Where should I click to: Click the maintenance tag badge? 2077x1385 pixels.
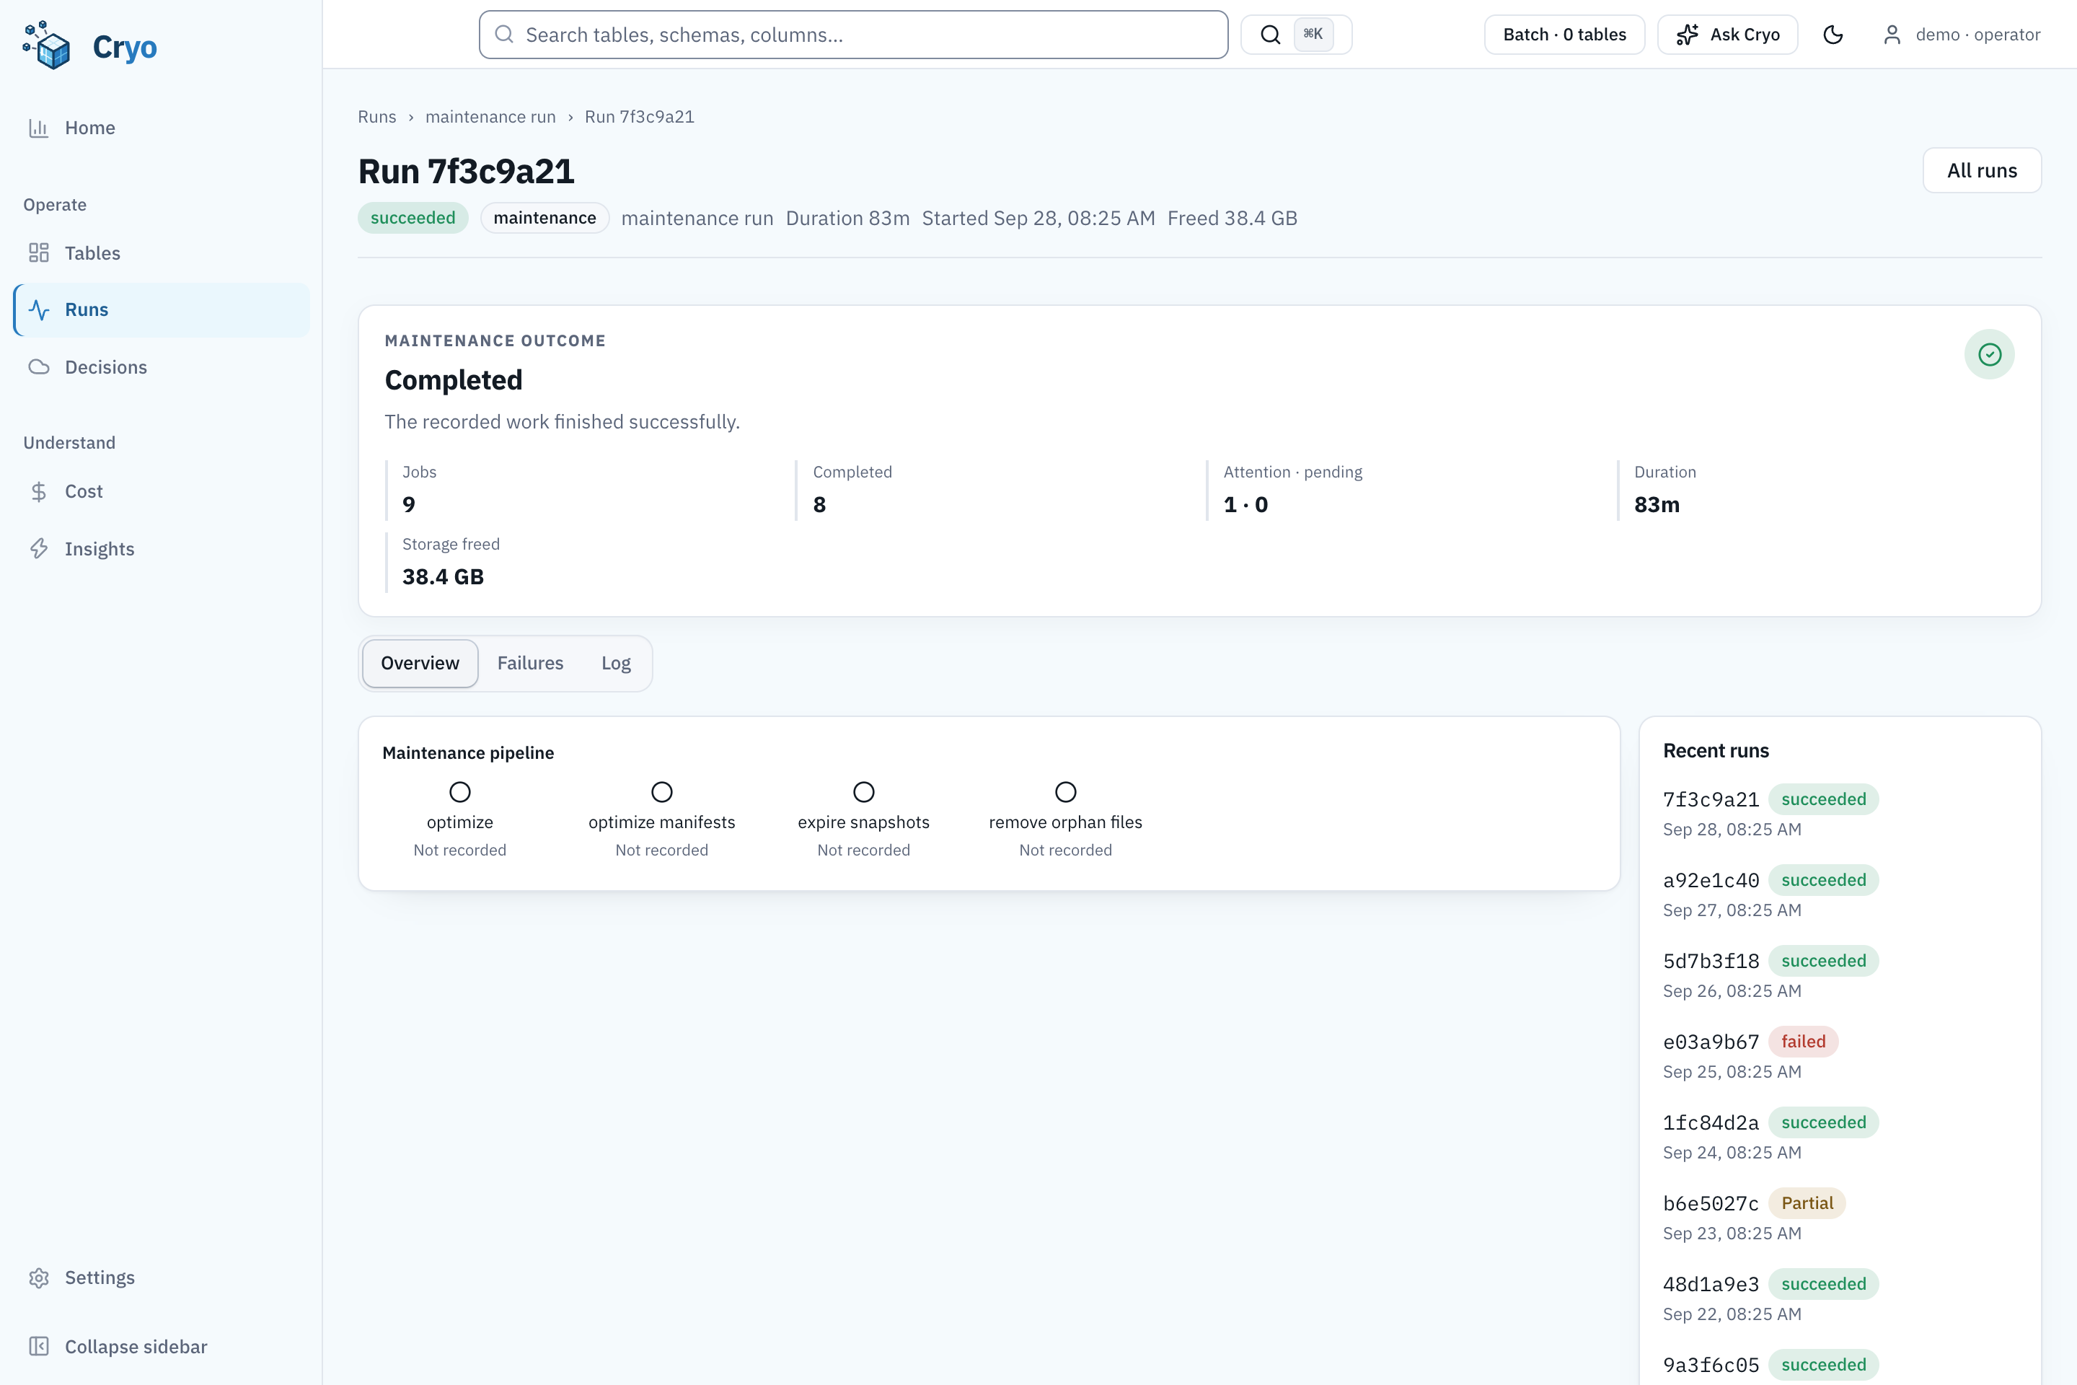[545, 218]
